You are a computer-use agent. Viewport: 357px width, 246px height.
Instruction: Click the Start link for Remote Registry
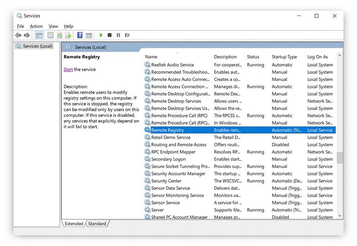(68, 69)
